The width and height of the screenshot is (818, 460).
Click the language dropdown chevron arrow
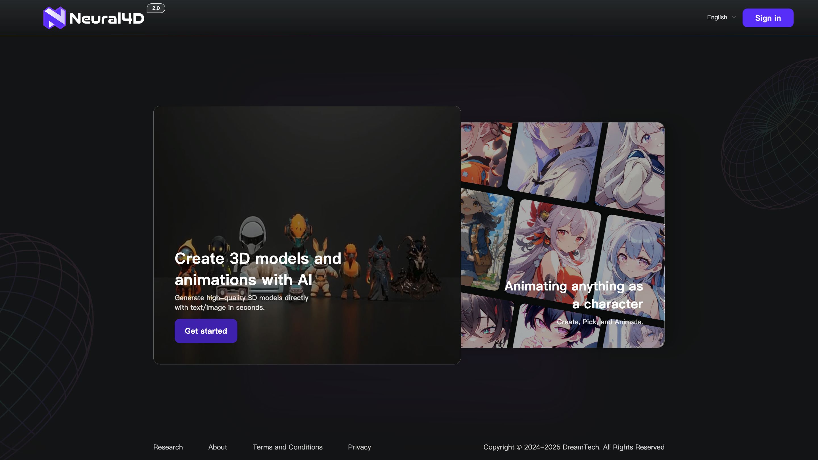click(x=734, y=17)
